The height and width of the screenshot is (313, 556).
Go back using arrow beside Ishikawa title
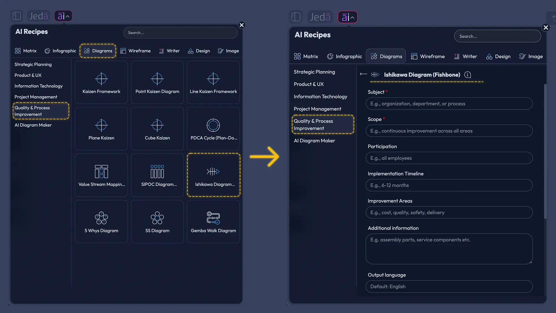pos(363,74)
